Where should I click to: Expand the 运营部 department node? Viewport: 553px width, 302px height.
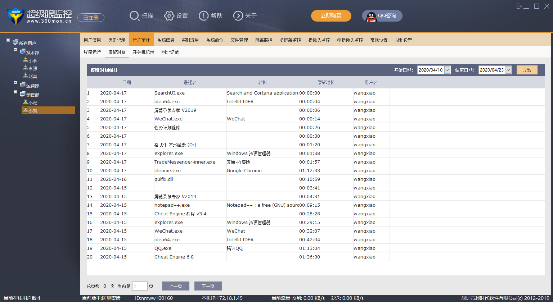(x=15, y=83)
